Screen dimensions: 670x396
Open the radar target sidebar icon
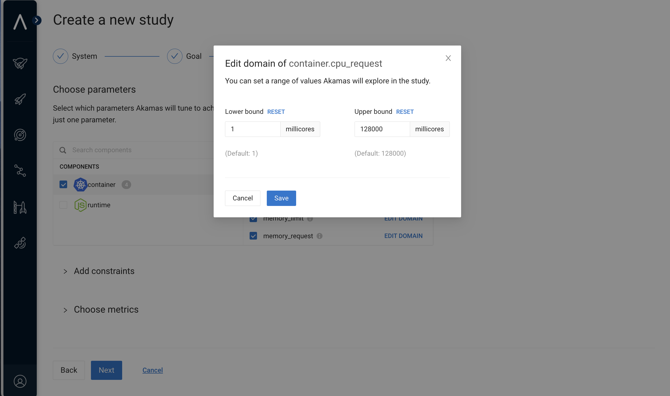tap(20, 135)
